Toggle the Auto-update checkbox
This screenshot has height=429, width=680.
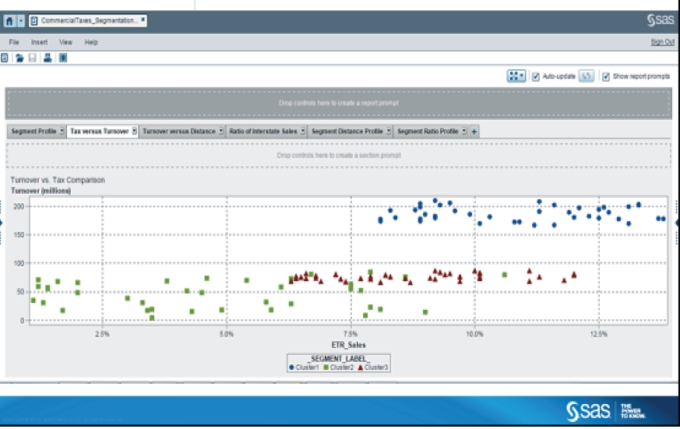(x=535, y=76)
